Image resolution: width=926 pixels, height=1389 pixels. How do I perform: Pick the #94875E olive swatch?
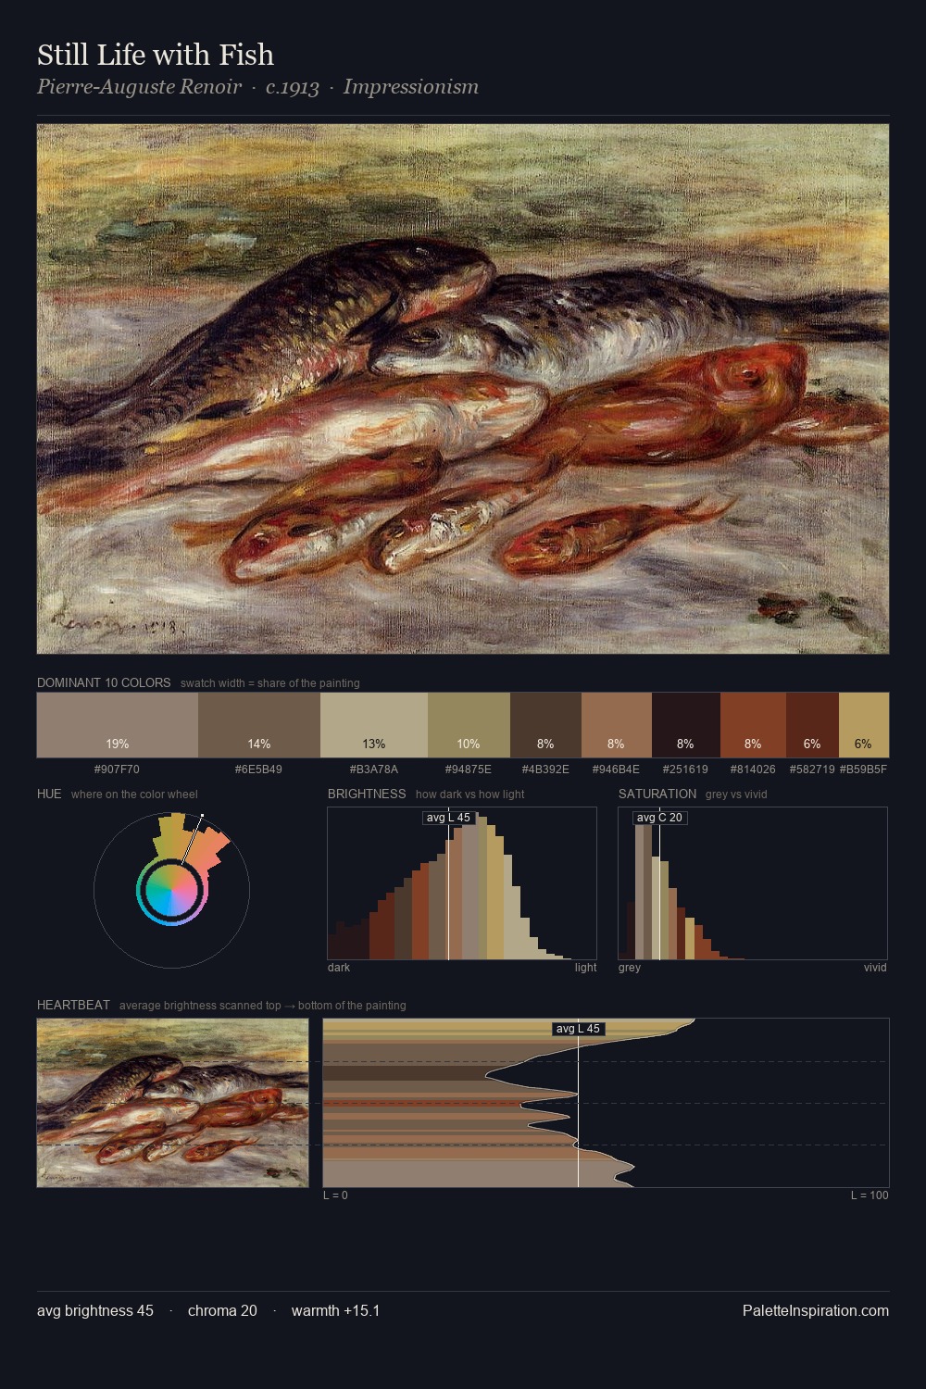pyautogui.click(x=469, y=725)
